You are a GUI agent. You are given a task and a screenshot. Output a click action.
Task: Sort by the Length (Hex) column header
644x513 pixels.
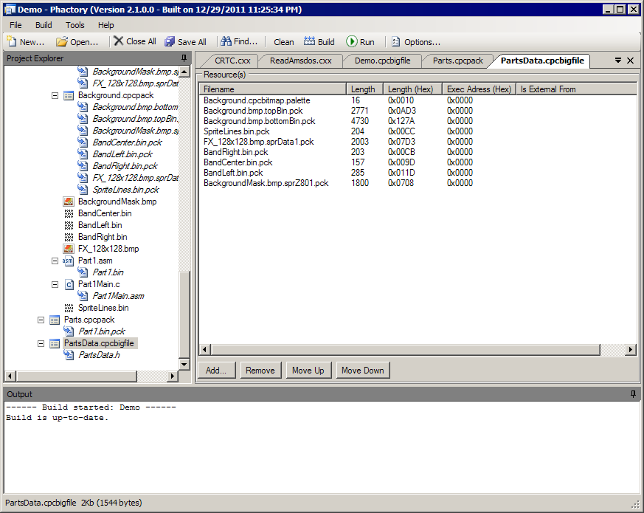[412, 89]
